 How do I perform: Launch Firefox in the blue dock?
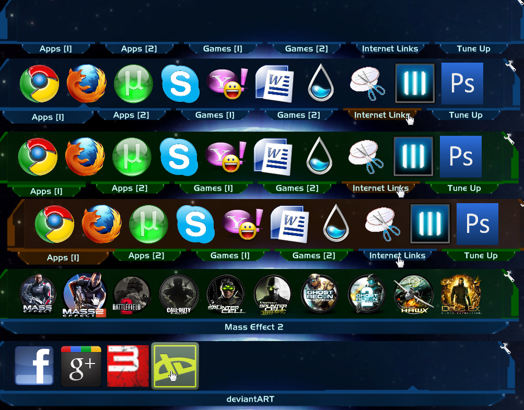87,84
